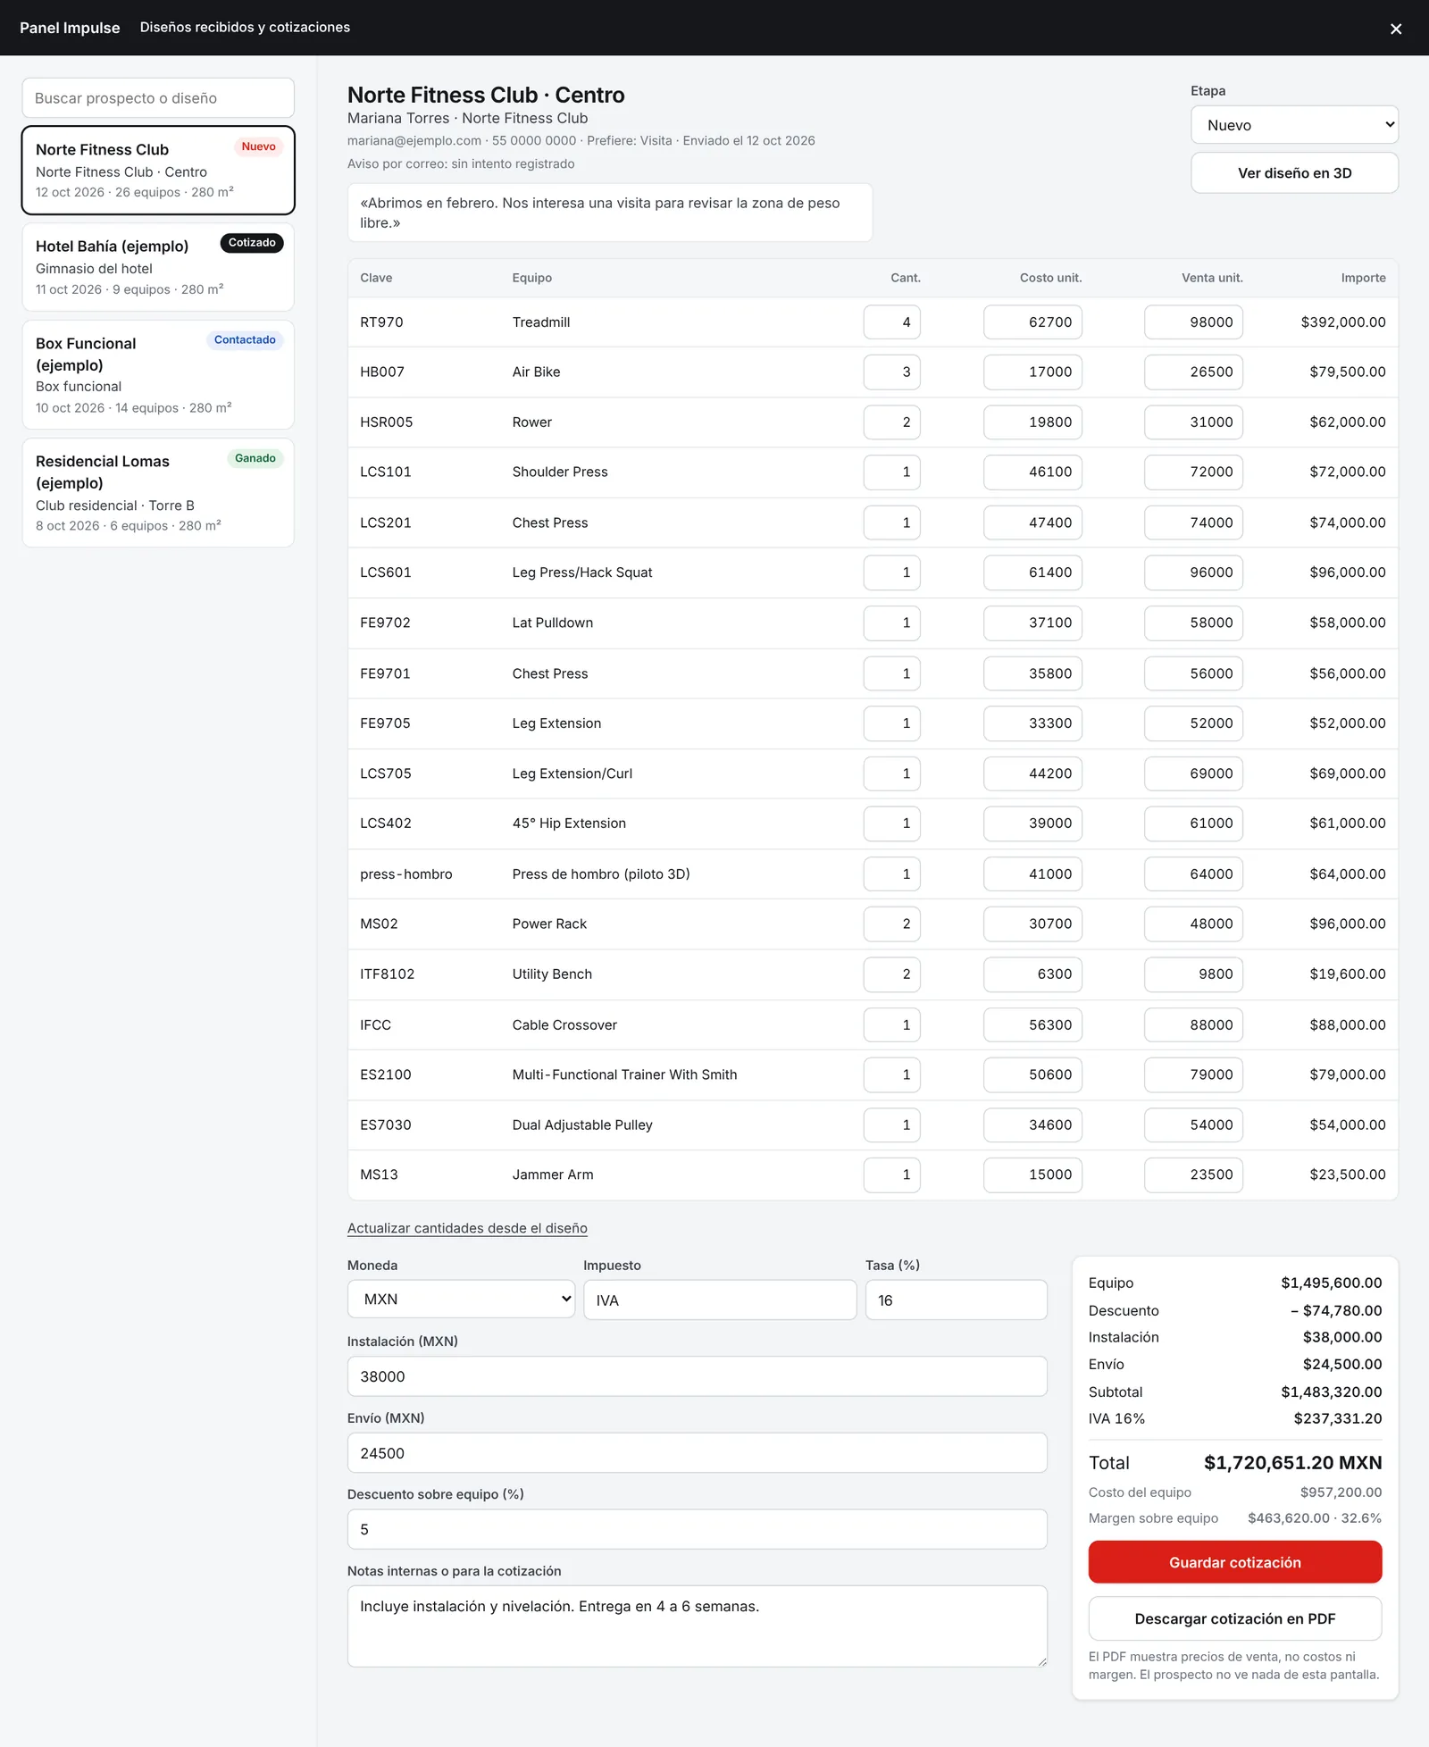This screenshot has width=1429, height=1747.
Task: Click the Cotizado badge on Hotel Bahía
Action: (x=252, y=243)
